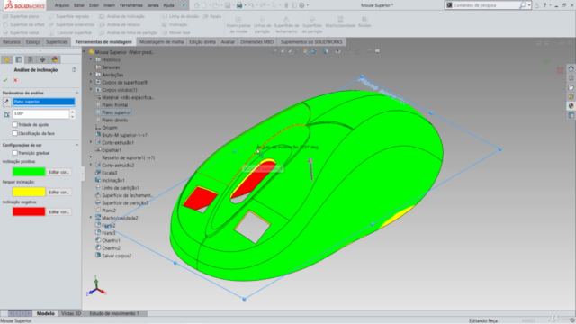Open search commands dropdown arrow
This screenshot has width=576, height=324.
[529, 5]
